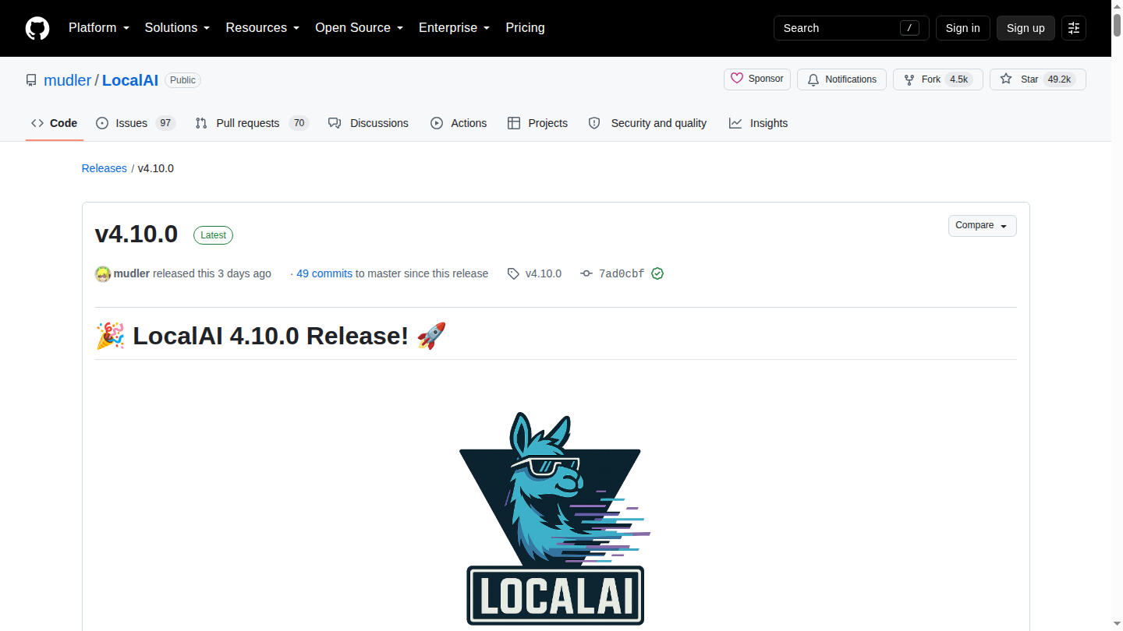Open the Releases breadcrumb link
Viewport: 1123px width, 631px height.
coord(104,168)
